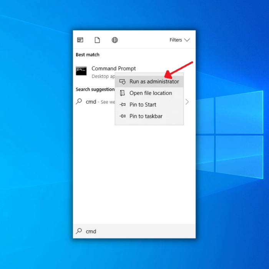Expand the Filters dropdown
269x269 pixels.
(180, 40)
